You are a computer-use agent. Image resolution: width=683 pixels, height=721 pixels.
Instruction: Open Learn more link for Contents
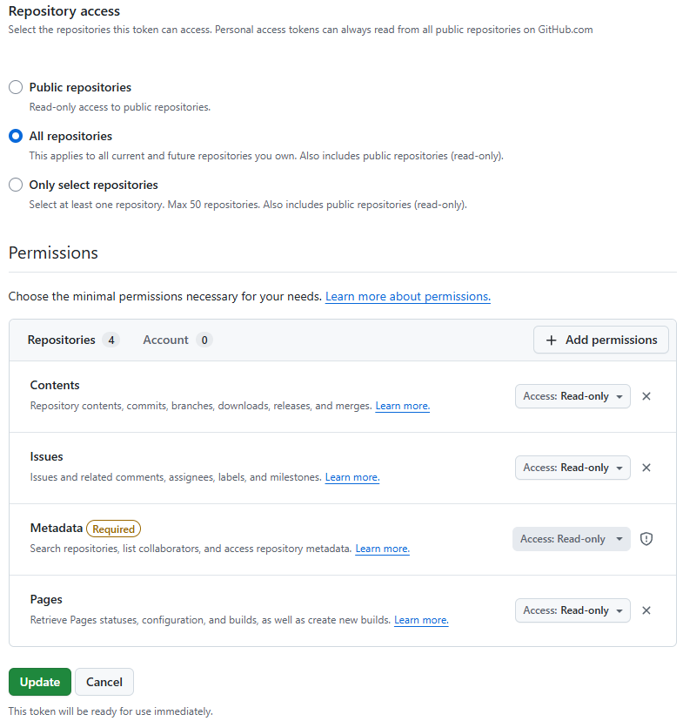pos(402,406)
